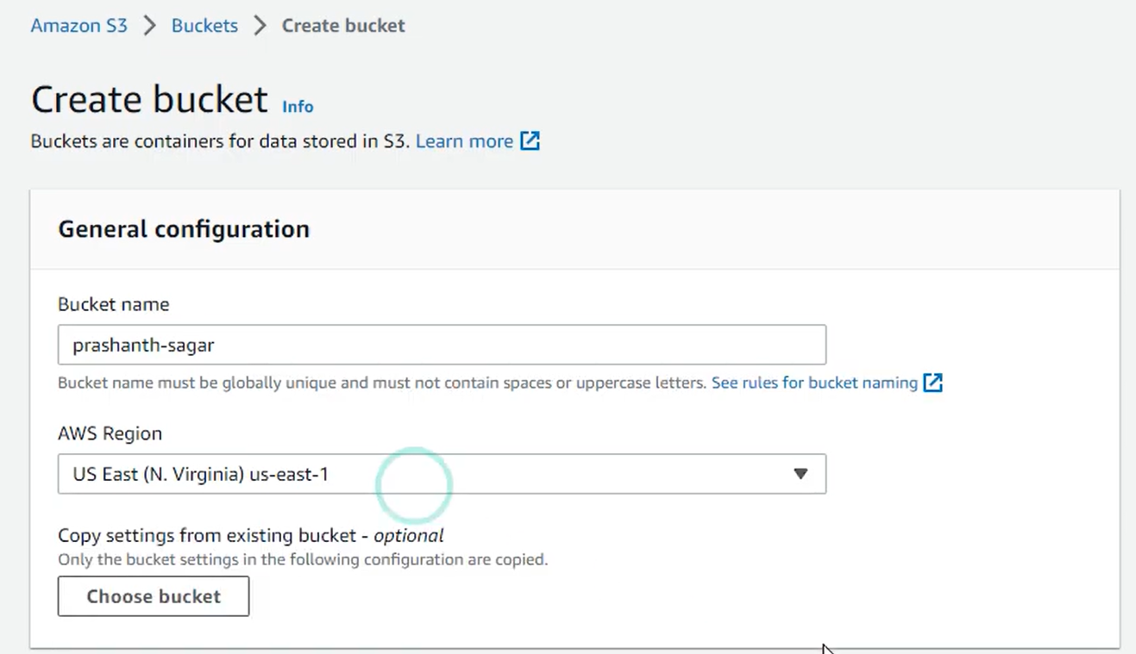This screenshot has height=654, width=1136.
Task: Click Copy settings from existing bucket label
Action: (x=251, y=535)
